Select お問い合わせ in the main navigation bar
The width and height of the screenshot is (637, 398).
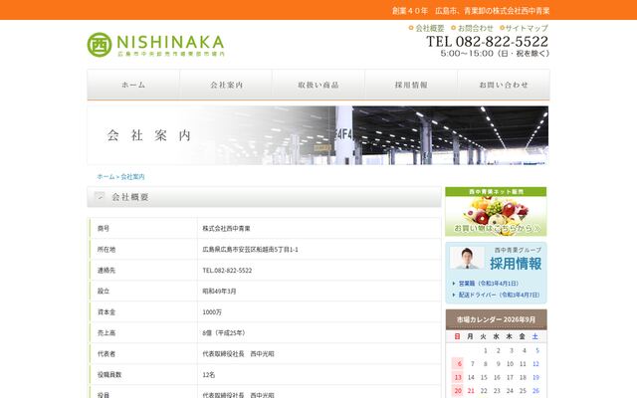[x=504, y=85]
